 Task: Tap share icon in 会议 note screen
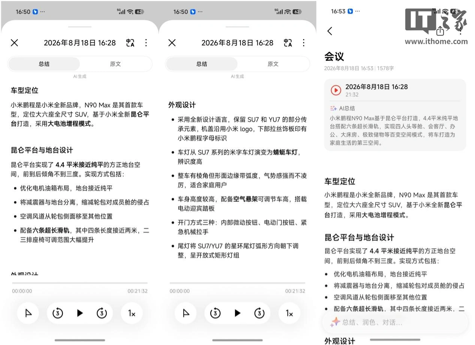[440, 31]
